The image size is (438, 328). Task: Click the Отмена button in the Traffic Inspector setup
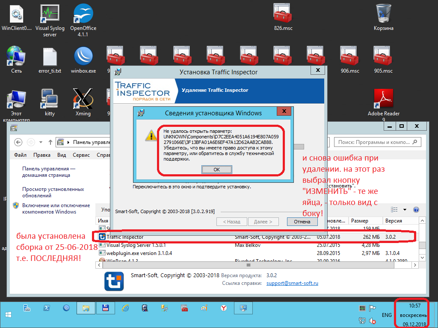click(302, 222)
